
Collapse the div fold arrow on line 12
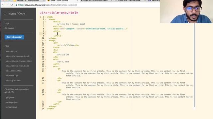pyautogui.click(x=45, y=43)
